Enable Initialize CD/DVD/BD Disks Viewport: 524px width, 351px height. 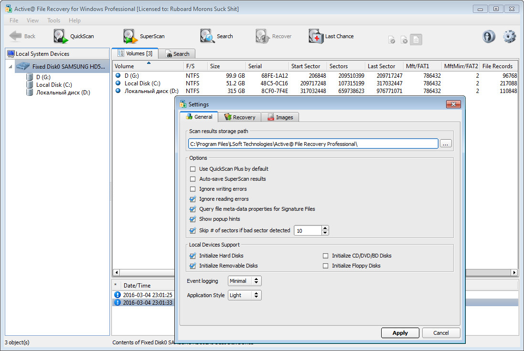click(x=325, y=256)
